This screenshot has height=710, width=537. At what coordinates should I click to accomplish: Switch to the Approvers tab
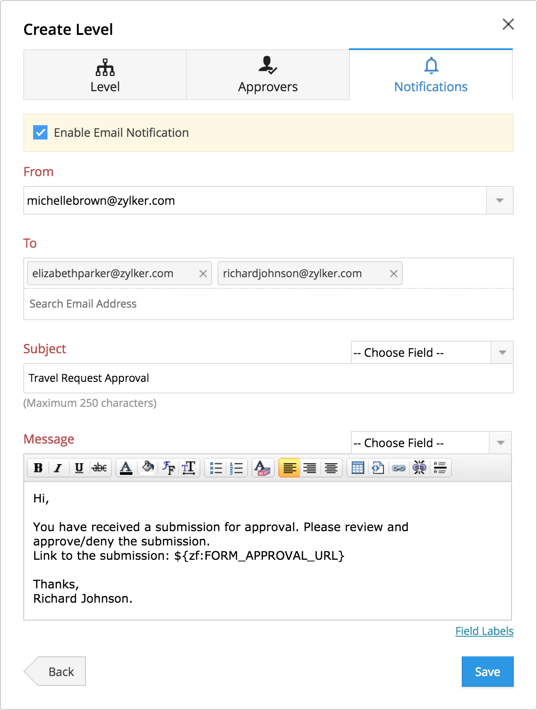click(x=268, y=75)
